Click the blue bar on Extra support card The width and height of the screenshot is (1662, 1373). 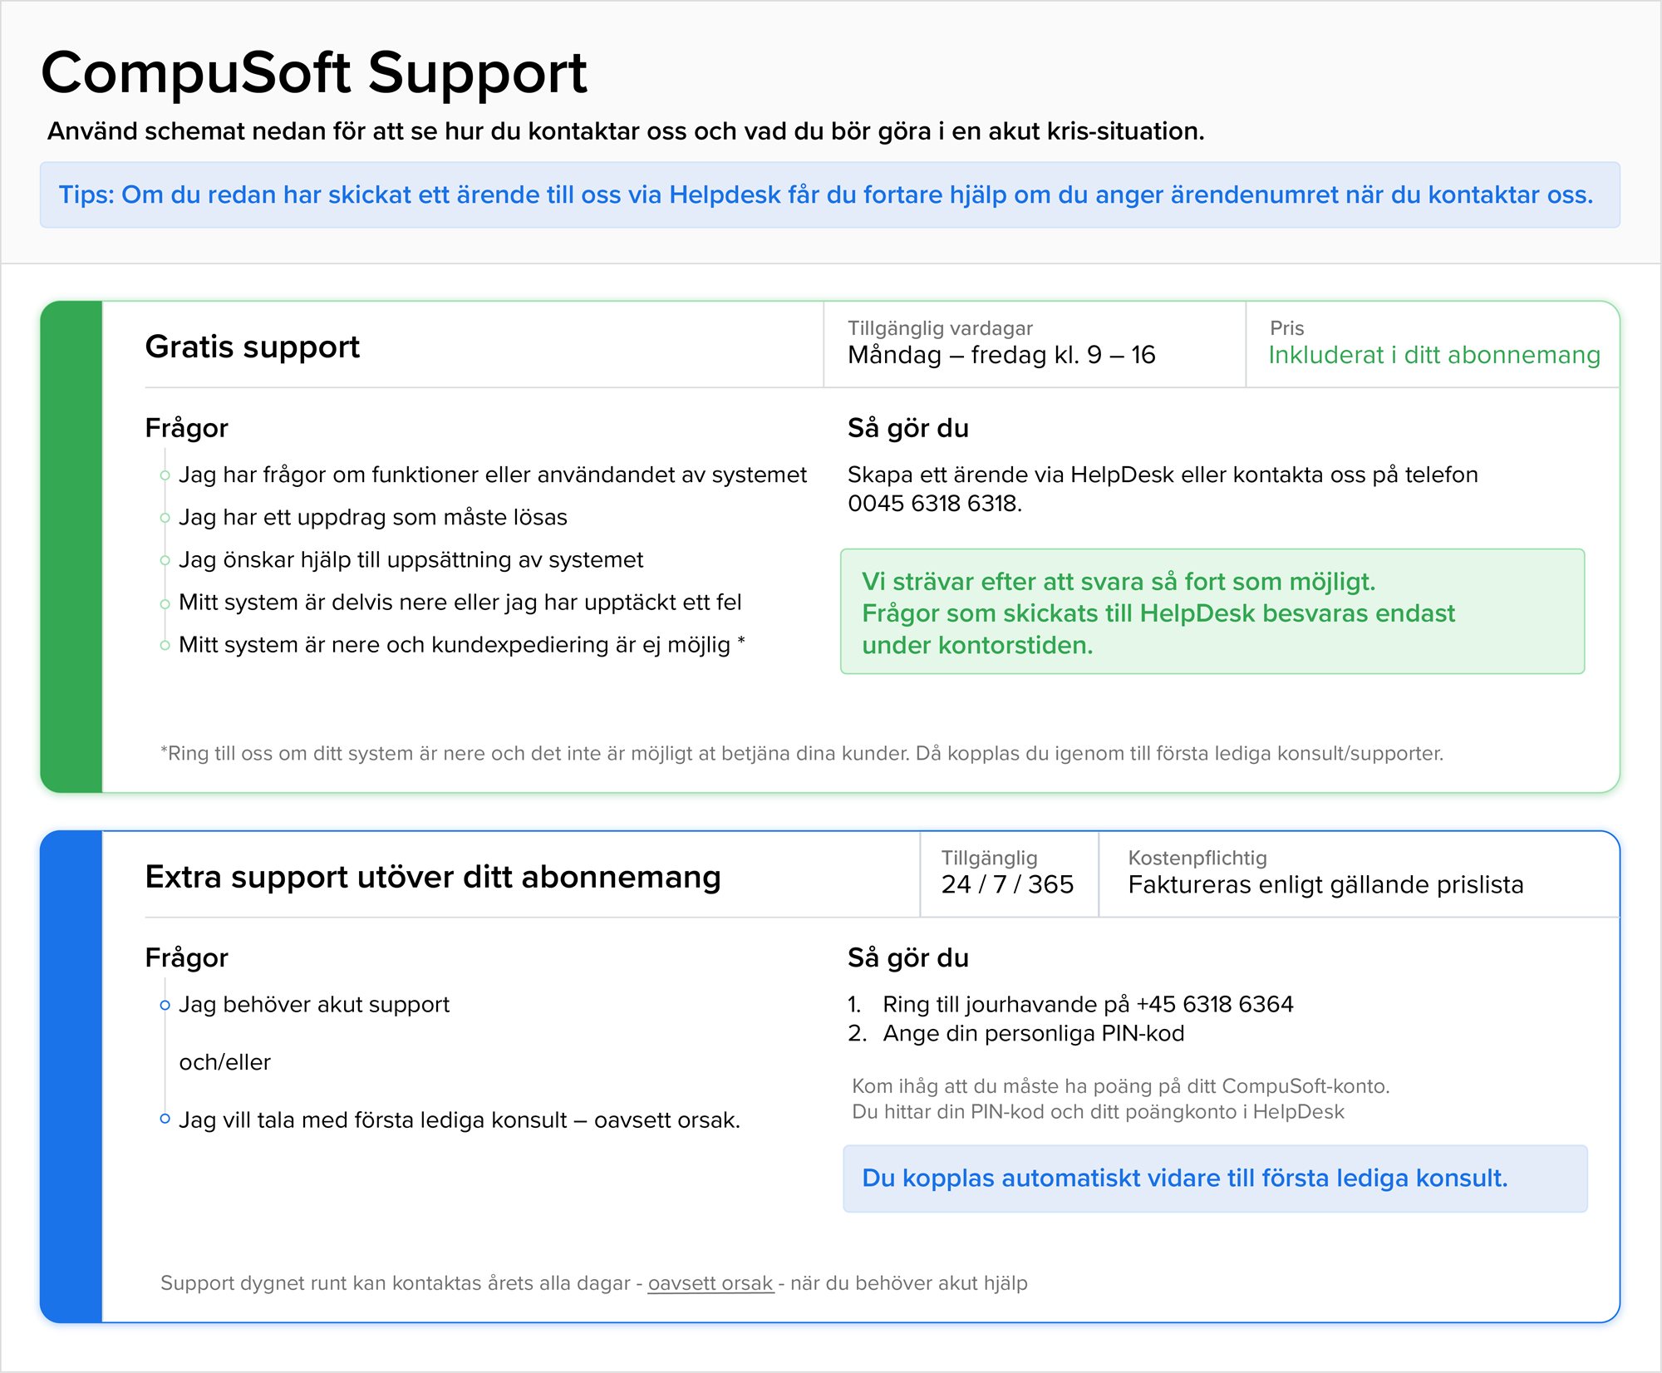point(71,1076)
